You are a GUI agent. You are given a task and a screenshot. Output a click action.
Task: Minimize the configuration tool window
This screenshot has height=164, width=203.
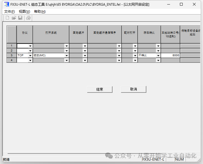coord(169,5)
